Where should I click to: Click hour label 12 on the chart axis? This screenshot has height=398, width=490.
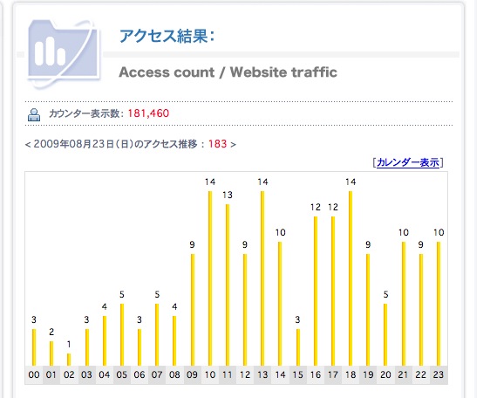click(245, 374)
